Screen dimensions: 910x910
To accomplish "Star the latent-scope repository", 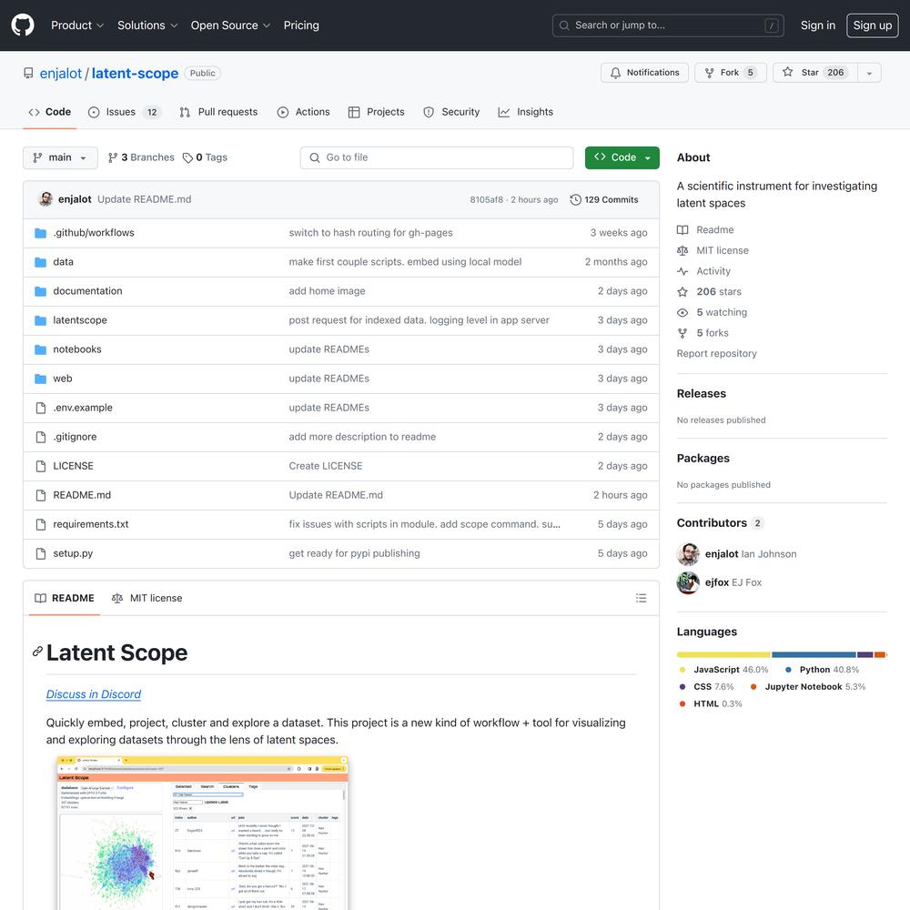I will 814,73.
